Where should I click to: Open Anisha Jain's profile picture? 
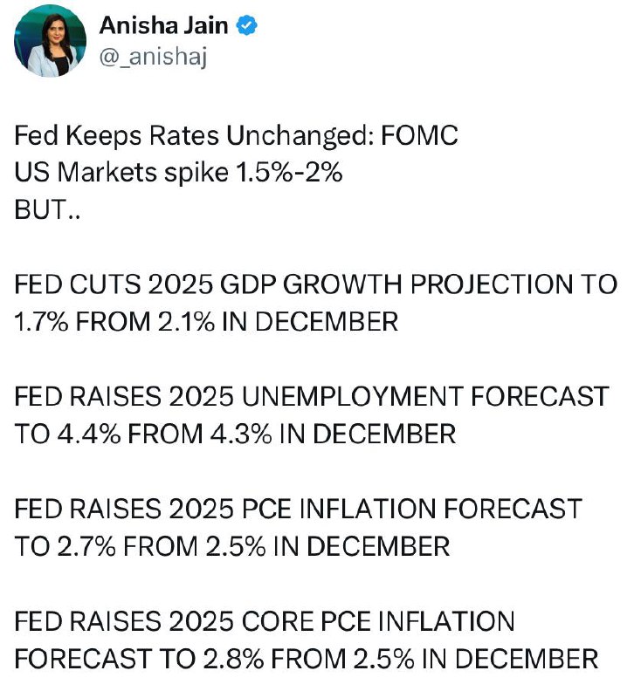click(x=51, y=41)
